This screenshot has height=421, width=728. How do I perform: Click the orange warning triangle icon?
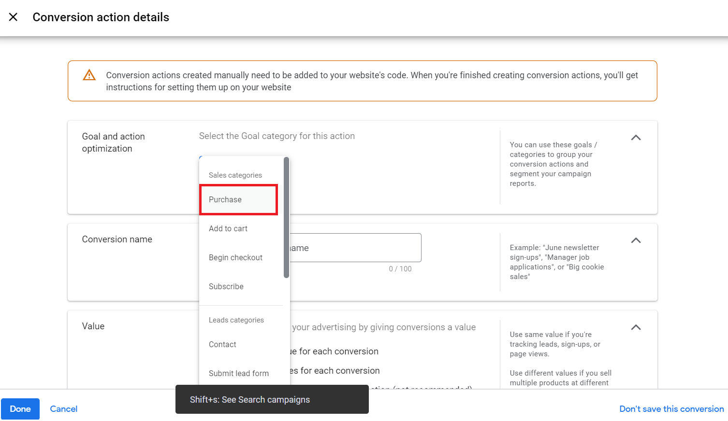tap(89, 75)
